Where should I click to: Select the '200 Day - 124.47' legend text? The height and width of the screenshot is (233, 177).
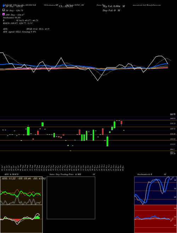15,15
